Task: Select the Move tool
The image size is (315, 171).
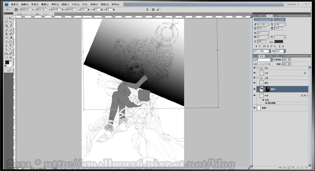Action: point(10,18)
